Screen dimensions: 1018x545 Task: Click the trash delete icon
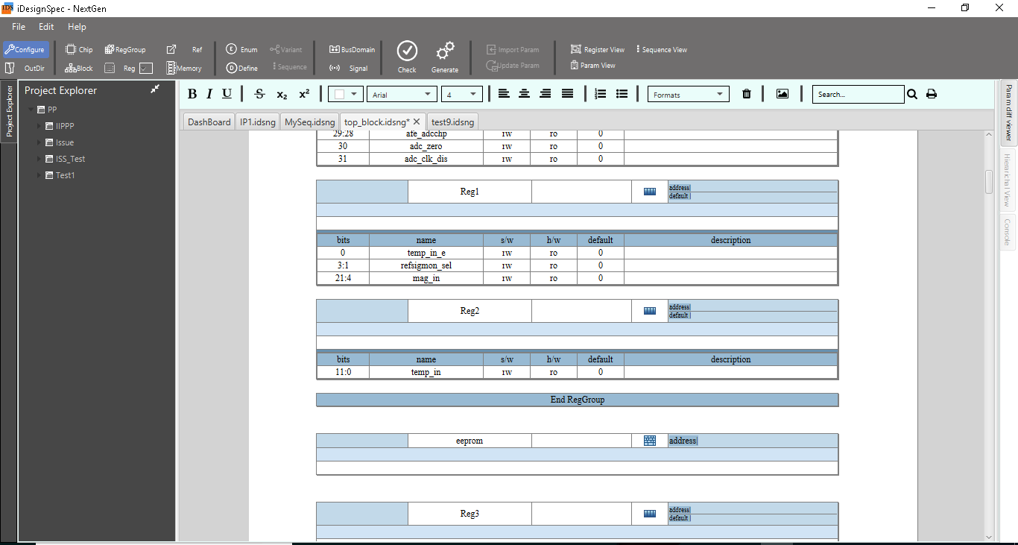click(x=747, y=94)
